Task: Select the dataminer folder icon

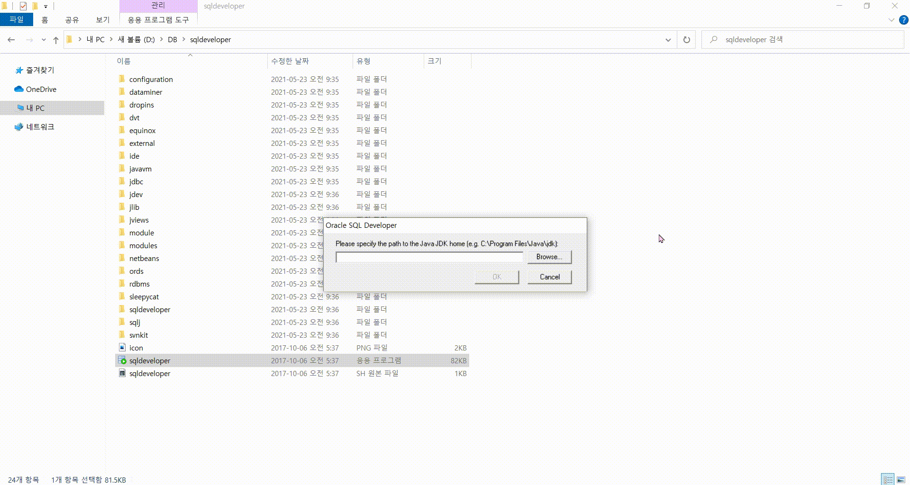Action: (x=122, y=92)
